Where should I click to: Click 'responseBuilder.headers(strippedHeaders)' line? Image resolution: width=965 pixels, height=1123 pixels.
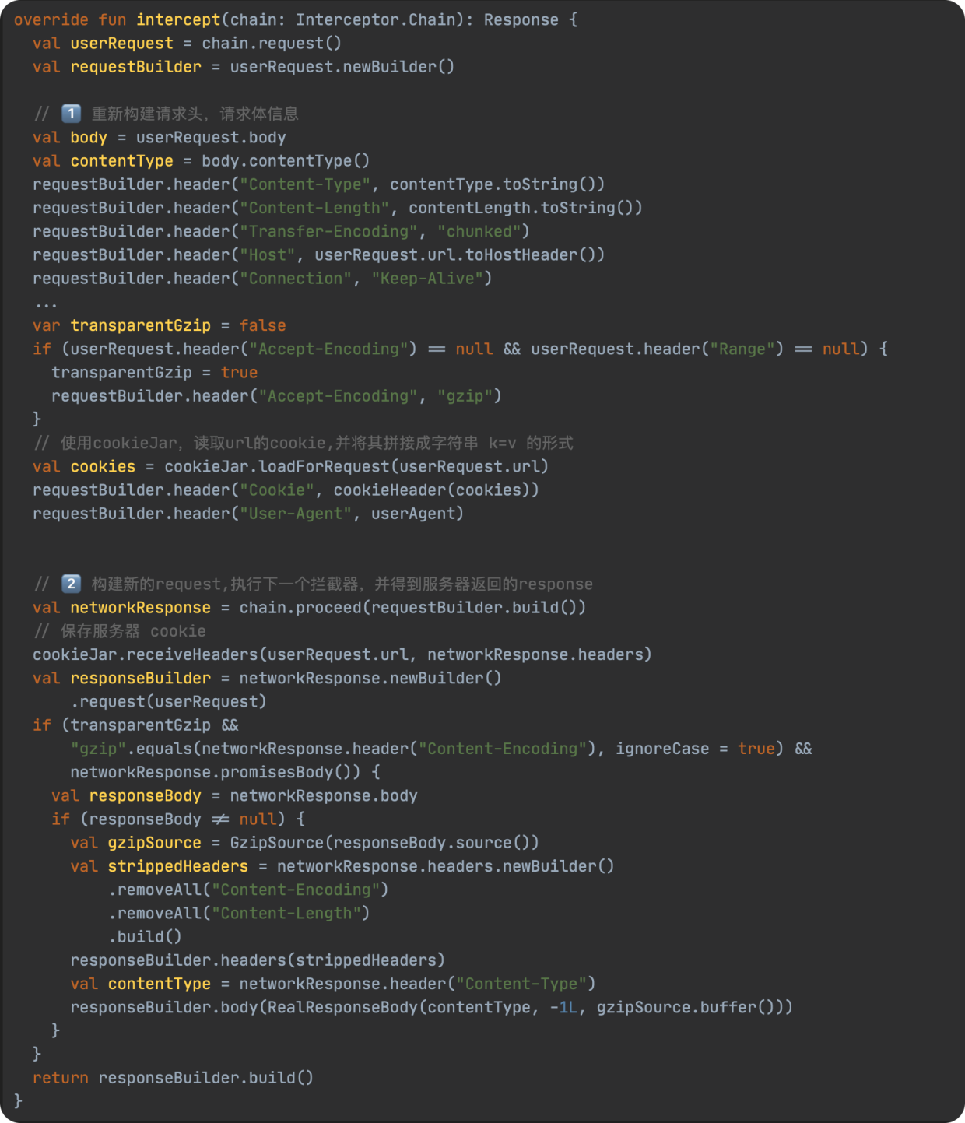[x=258, y=960]
